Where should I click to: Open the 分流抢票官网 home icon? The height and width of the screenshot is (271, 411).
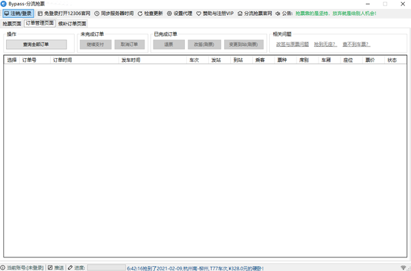click(240, 14)
